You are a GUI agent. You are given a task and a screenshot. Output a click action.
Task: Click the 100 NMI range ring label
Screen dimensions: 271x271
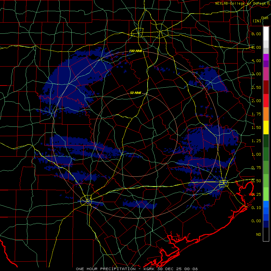click(x=135, y=51)
